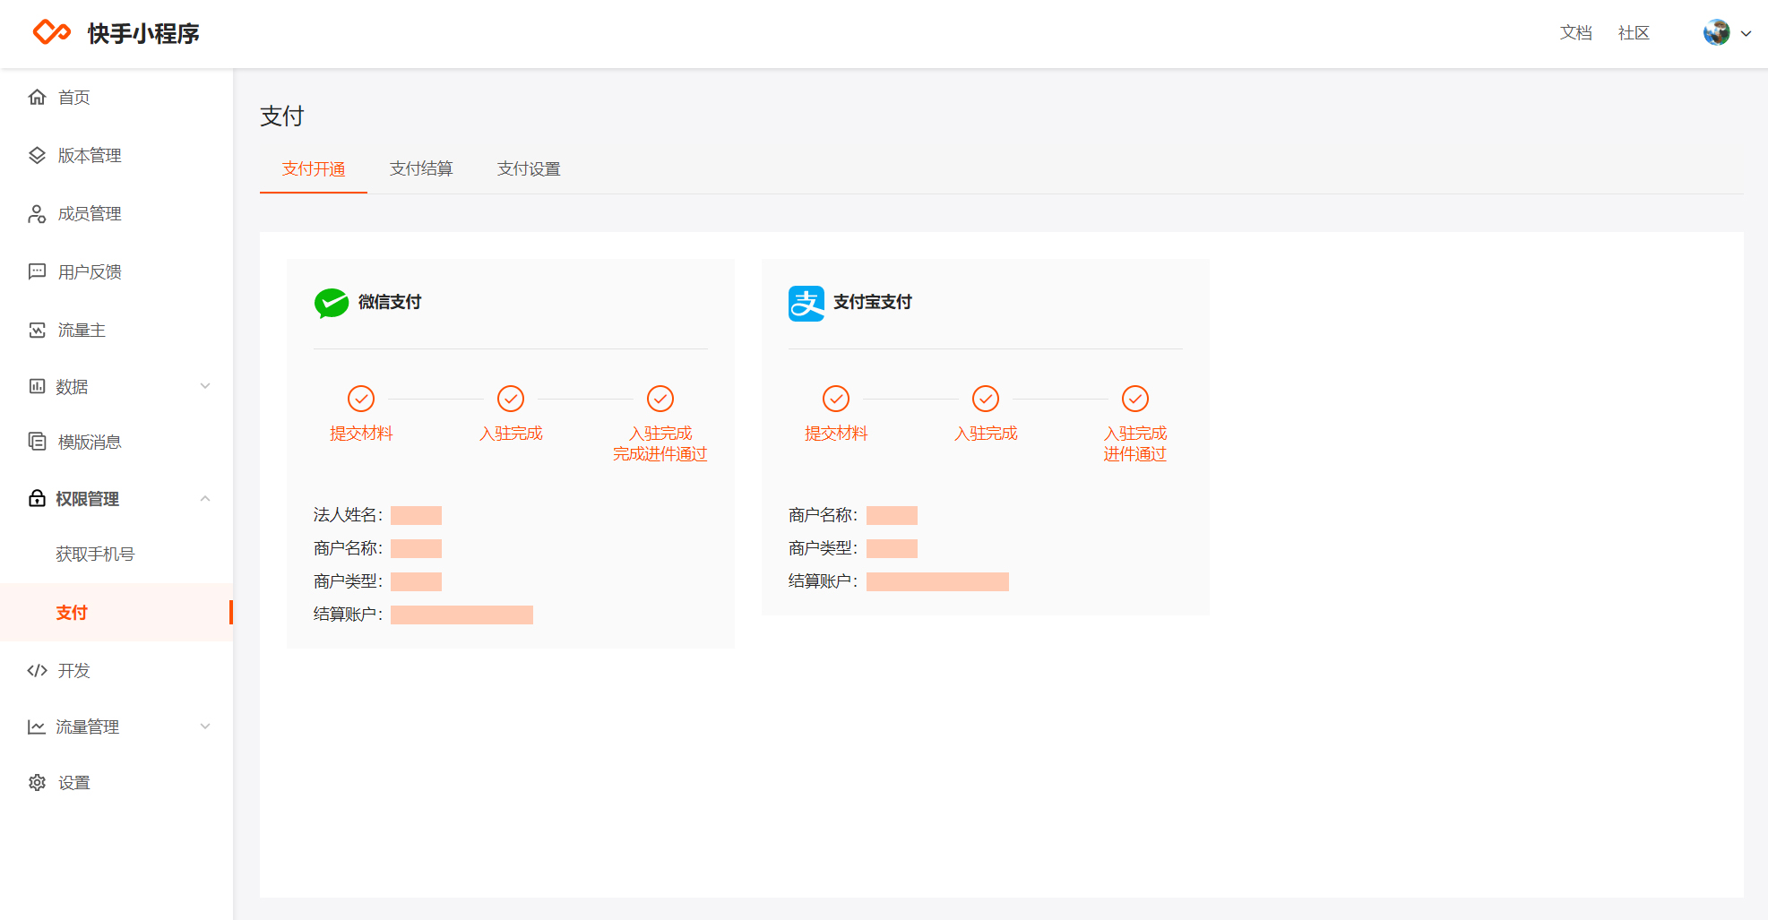Click the 微信支付 card title
Screen dimensions: 1768x920
(x=390, y=302)
